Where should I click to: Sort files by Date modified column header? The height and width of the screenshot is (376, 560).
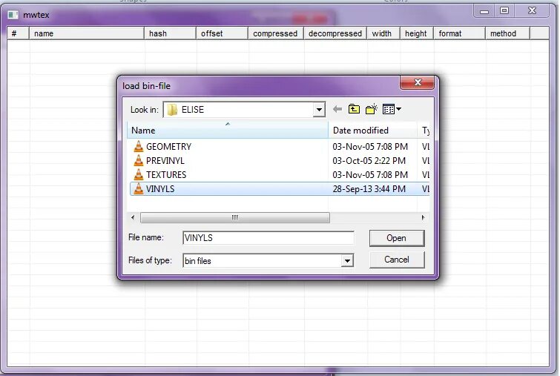372,131
